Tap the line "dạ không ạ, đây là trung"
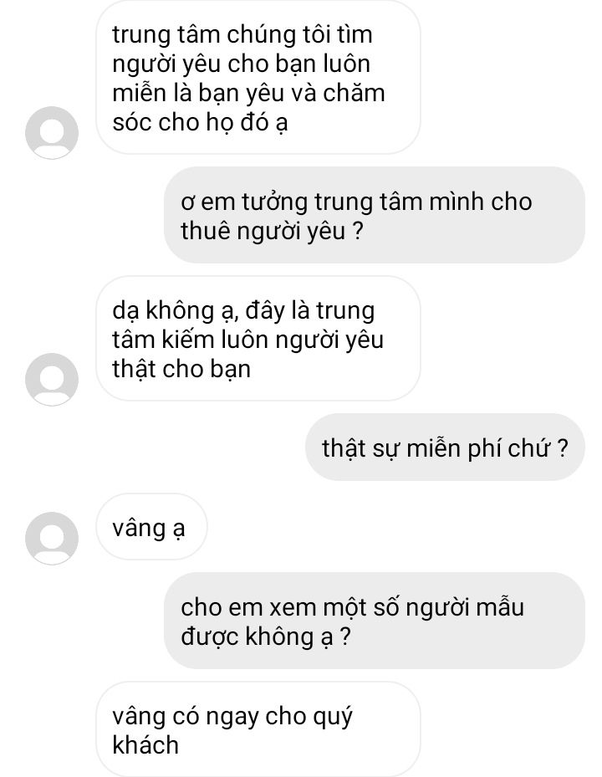The height and width of the screenshot is (777, 602). tap(243, 311)
